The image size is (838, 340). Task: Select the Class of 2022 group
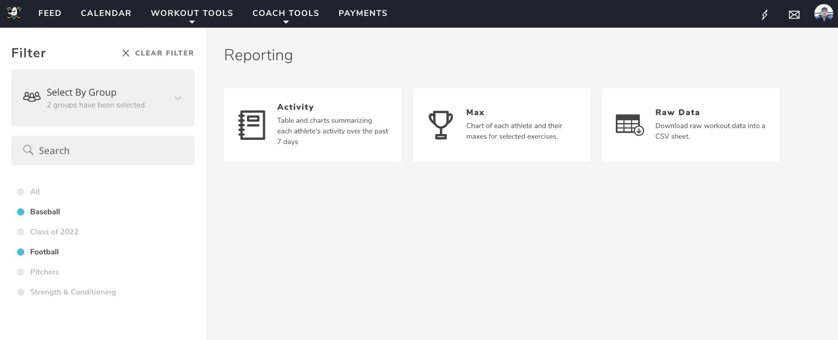pyautogui.click(x=48, y=232)
